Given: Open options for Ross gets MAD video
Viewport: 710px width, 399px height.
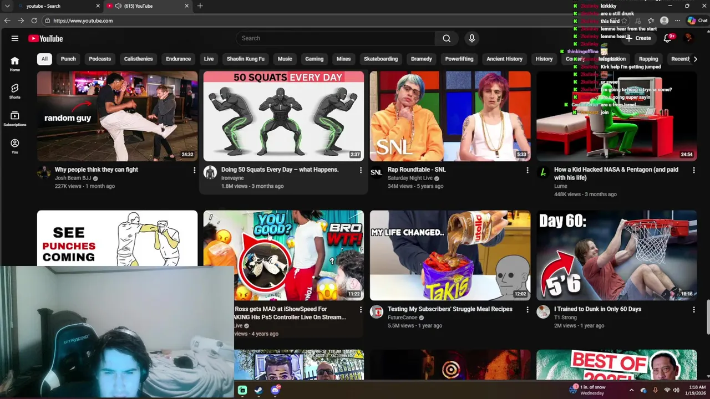Looking at the screenshot, I should 361,310.
